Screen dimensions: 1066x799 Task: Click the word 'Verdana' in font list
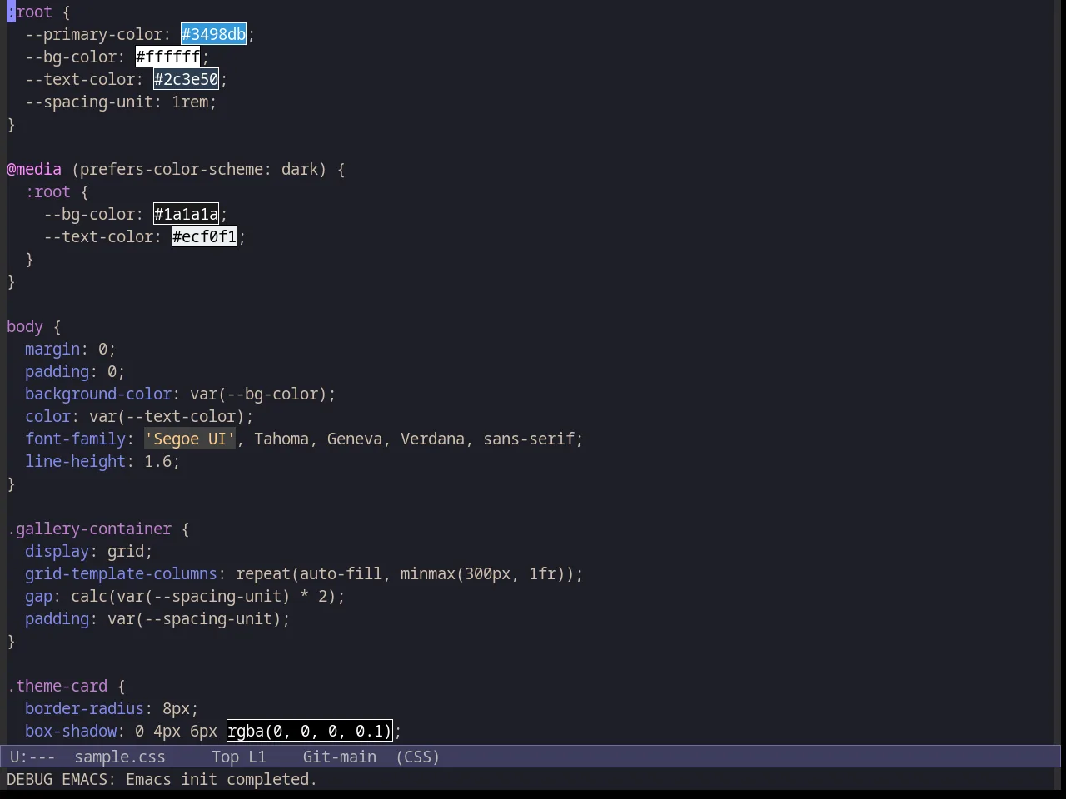click(x=432, y=439)
